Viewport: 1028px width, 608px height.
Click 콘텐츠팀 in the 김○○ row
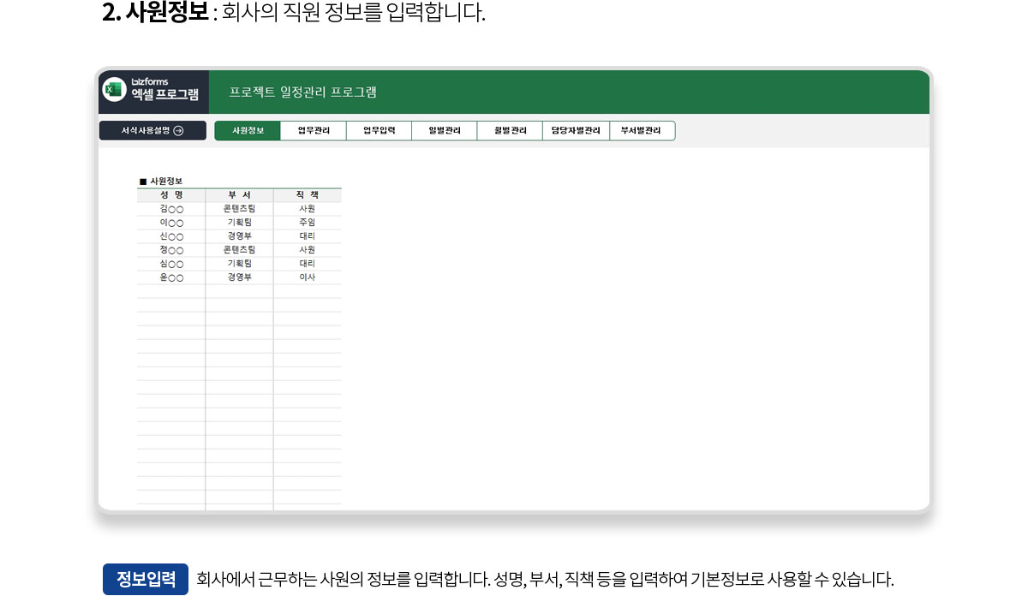pyautogui.click(x=239, y=209)
